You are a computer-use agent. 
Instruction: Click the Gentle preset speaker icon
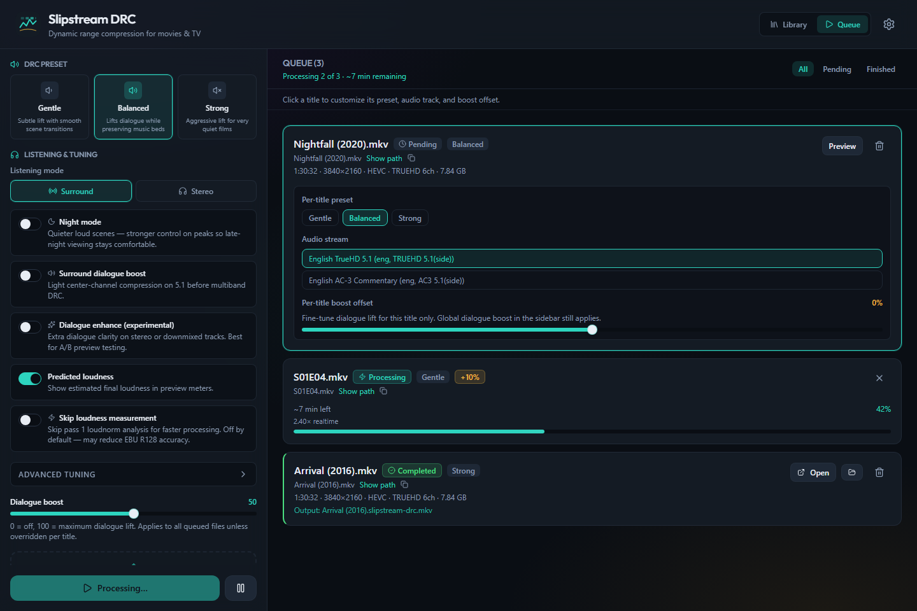(x=50, y=90)
